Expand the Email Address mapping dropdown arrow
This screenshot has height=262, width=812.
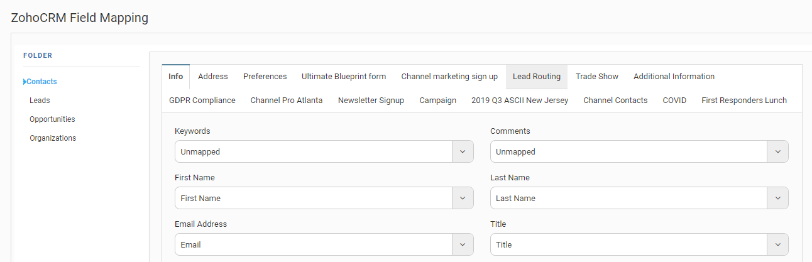pyautogui.click(x=463, y=244)
